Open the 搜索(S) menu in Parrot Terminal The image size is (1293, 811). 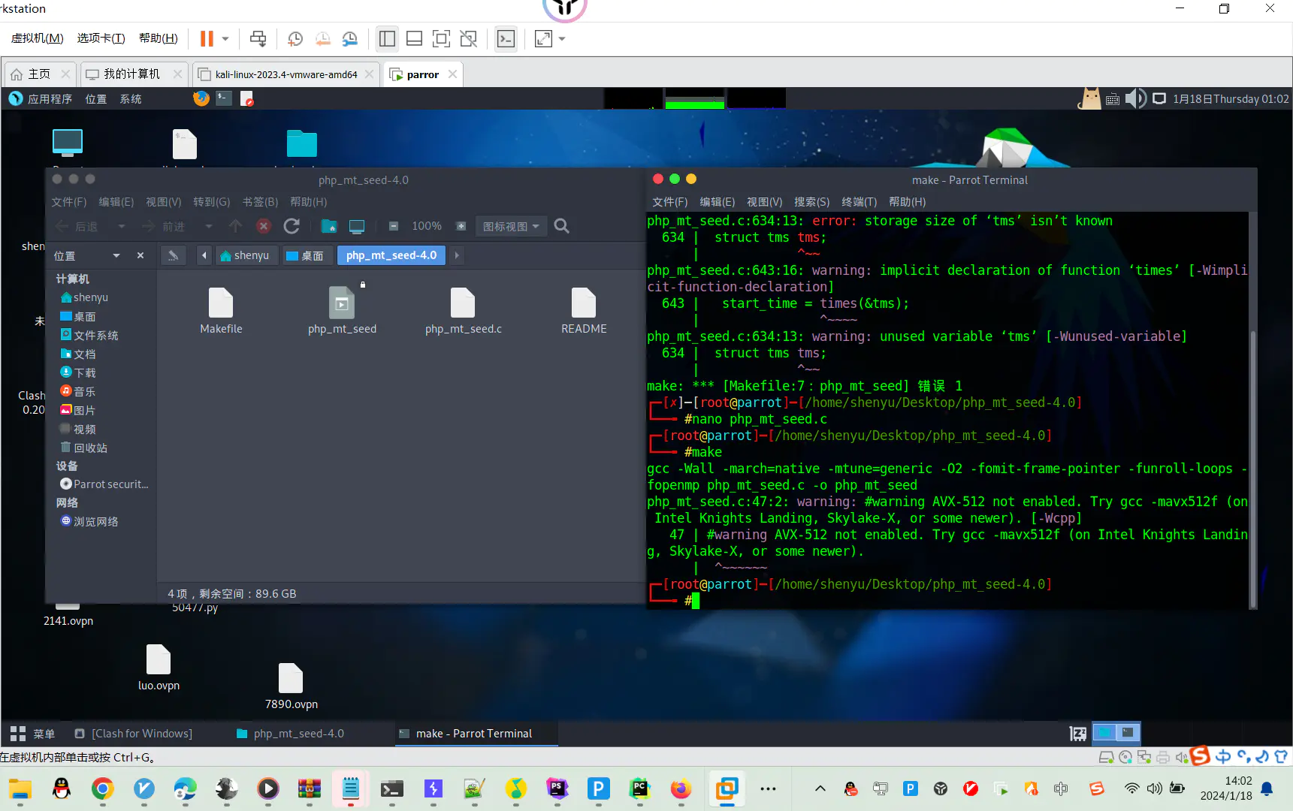click(811, 202)
